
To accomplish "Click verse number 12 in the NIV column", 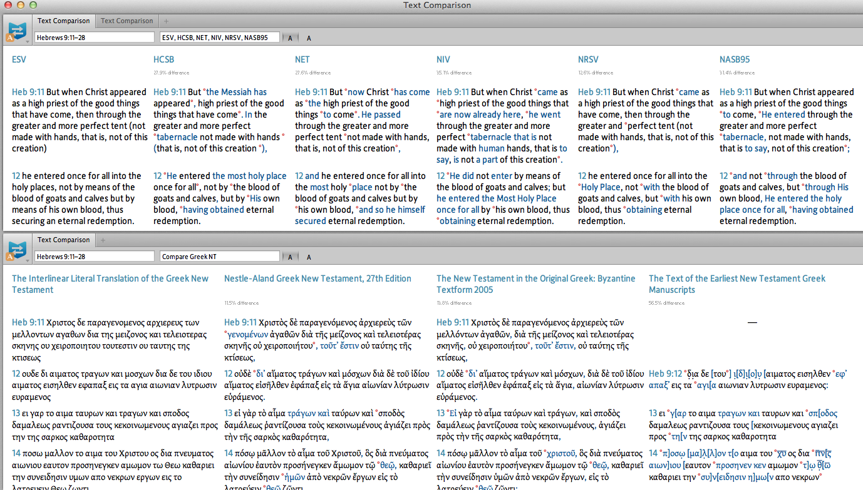I will point(441,176).
